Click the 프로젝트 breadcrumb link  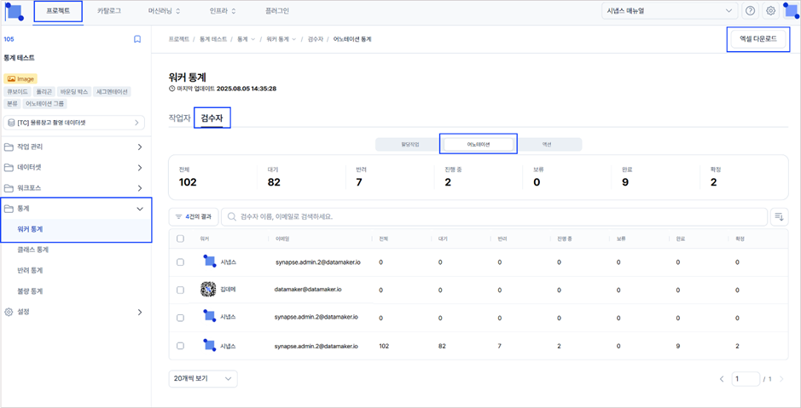pos(178,39)
